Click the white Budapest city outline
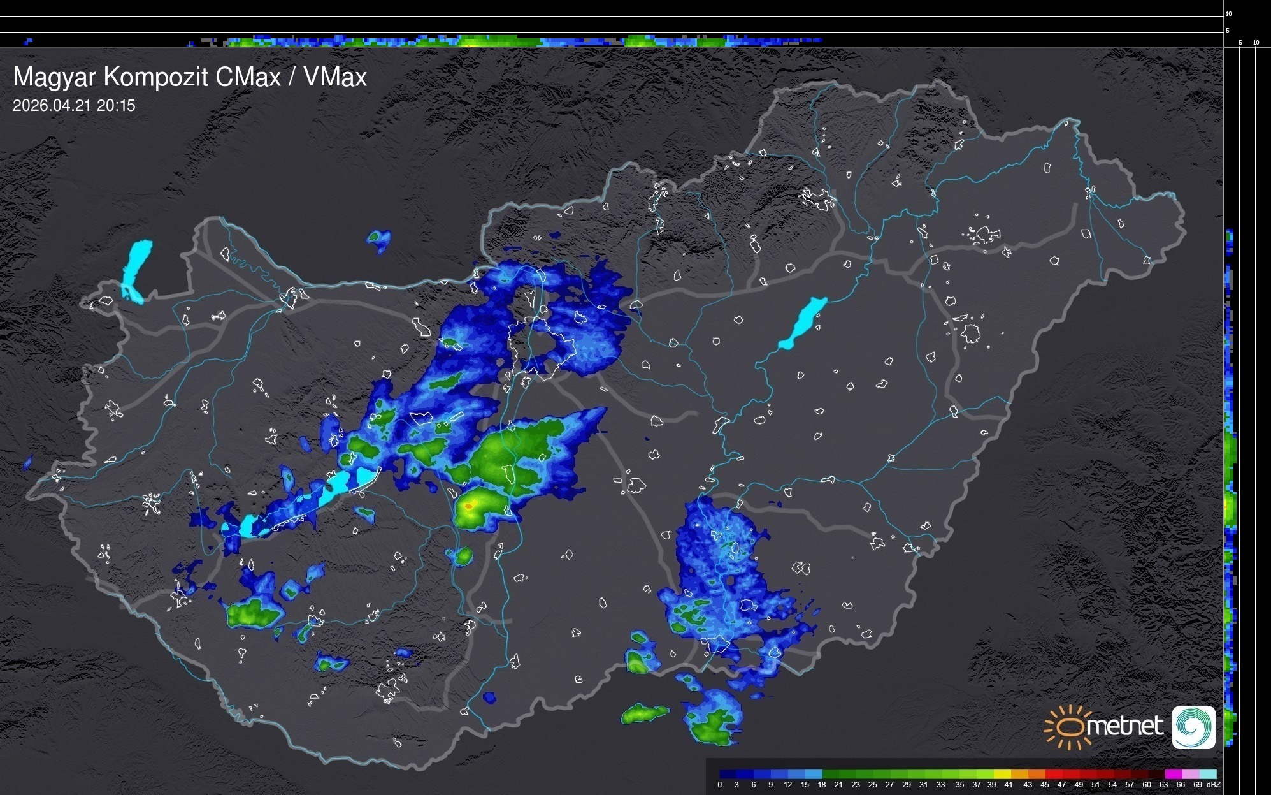This screenshot has height=795, width=1271. 542,347
